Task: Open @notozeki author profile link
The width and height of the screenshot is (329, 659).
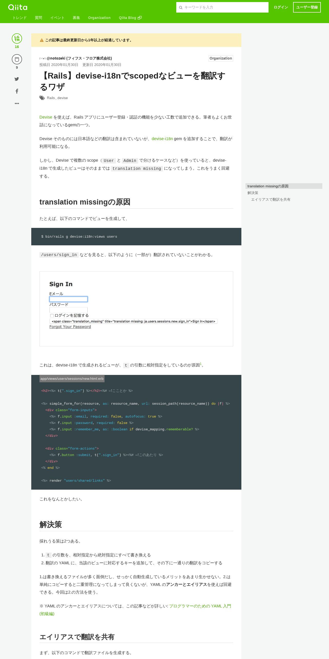Action: click(79, 58)
